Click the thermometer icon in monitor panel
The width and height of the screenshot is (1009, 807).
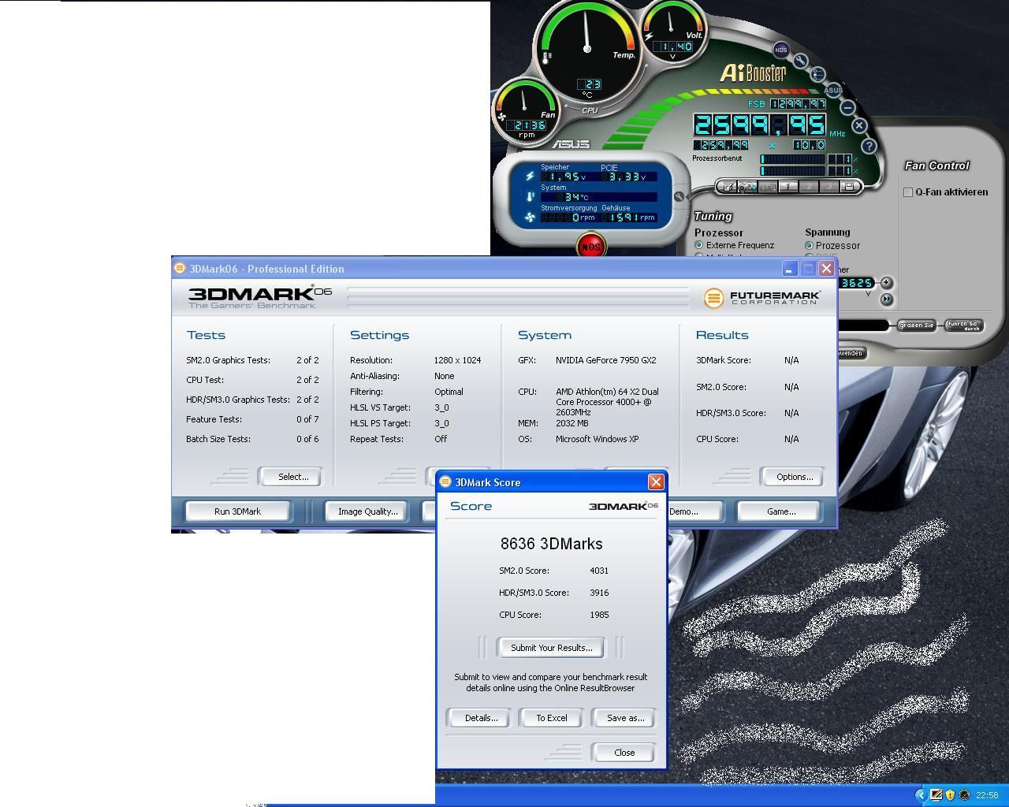(x=531, y=196)
